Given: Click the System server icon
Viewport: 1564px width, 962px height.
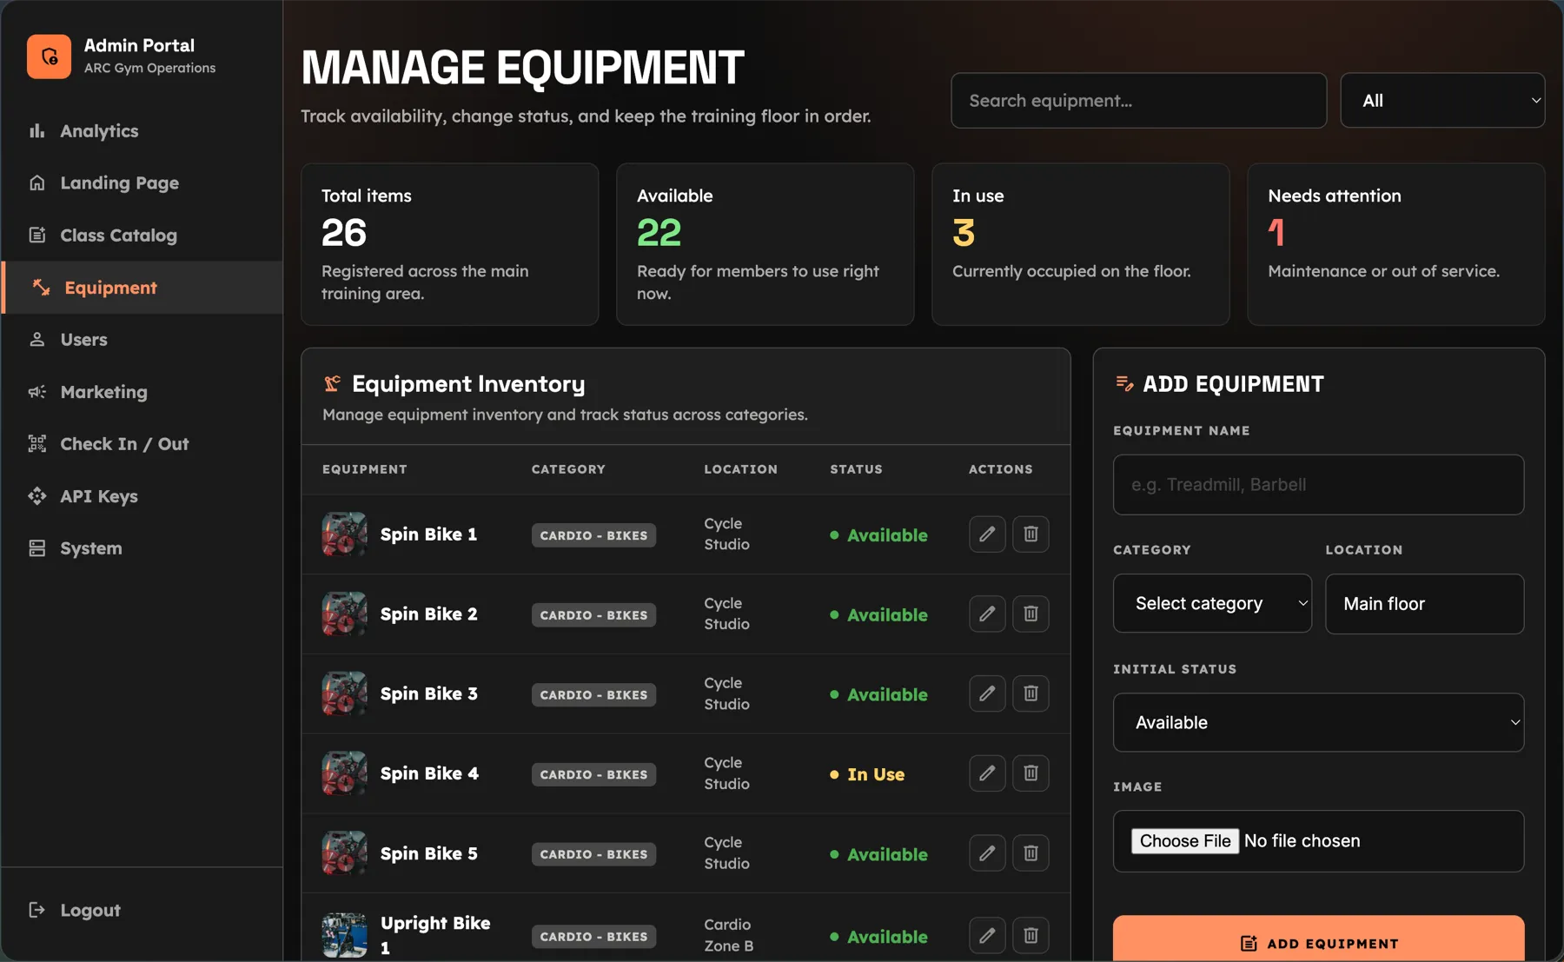Looking at the screenshot, I should tap(36, 547).
